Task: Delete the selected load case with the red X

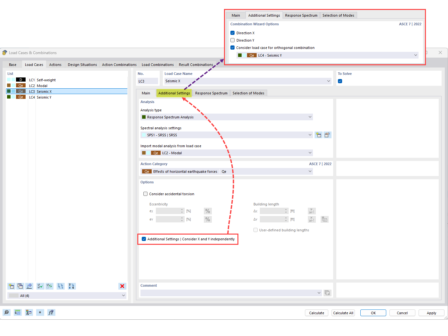Action: [122, 286]
